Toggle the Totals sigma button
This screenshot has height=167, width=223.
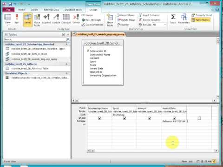pos(173,19)
